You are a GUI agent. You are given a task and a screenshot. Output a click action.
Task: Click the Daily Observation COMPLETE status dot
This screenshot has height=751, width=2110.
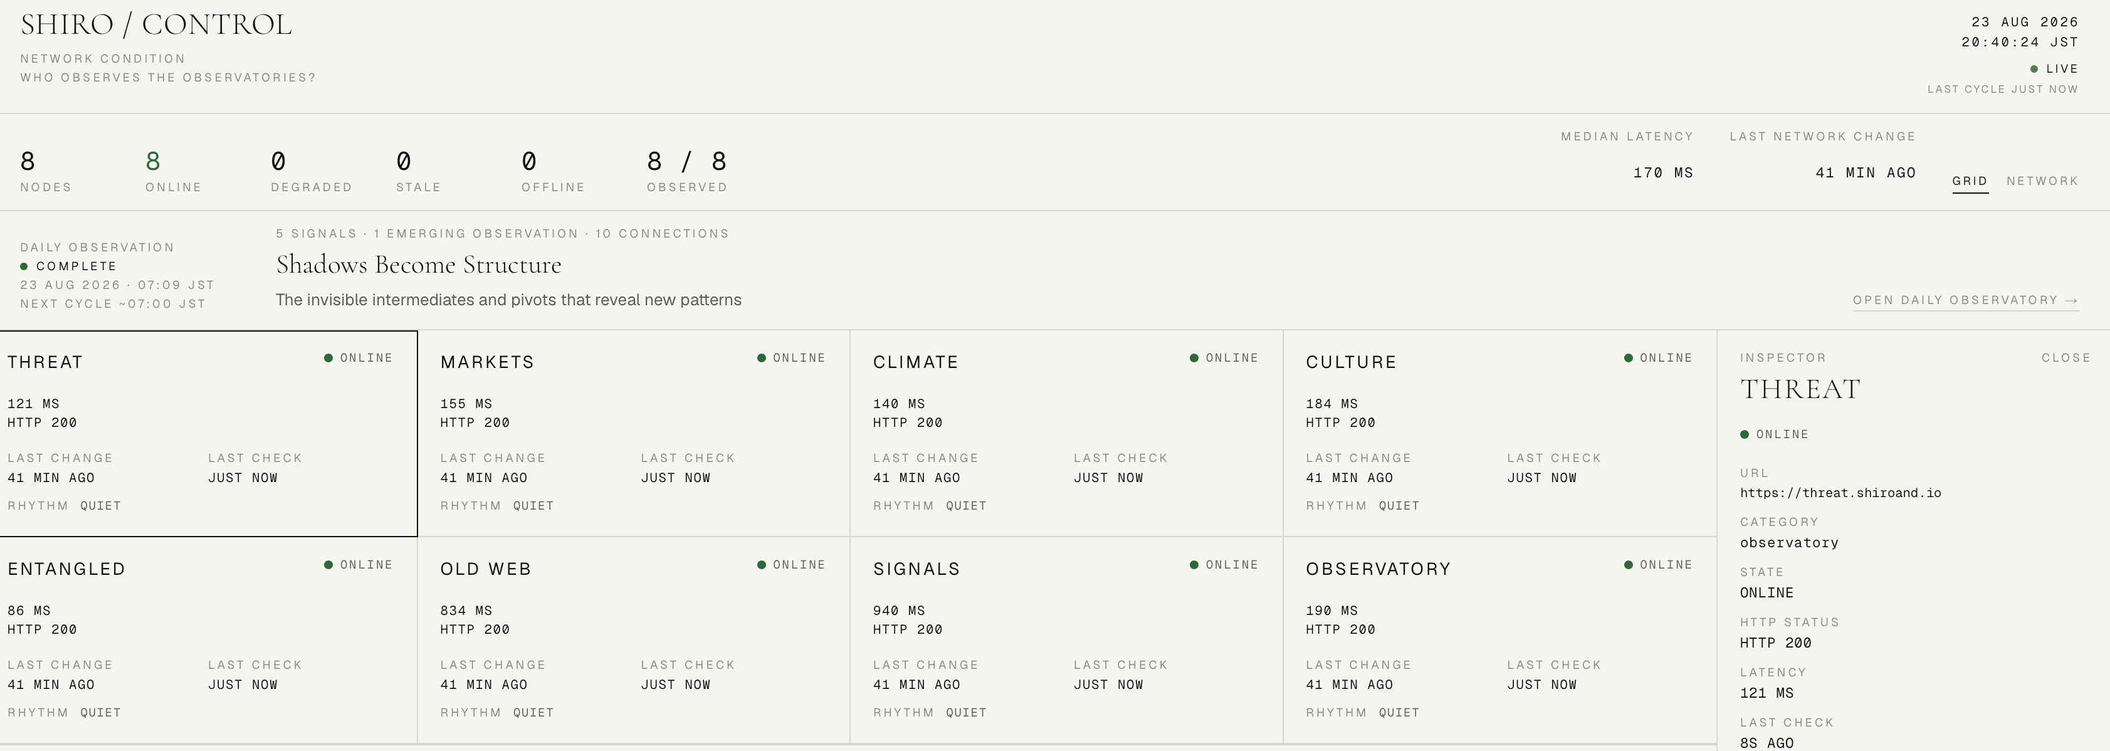[x=24, y=266]
